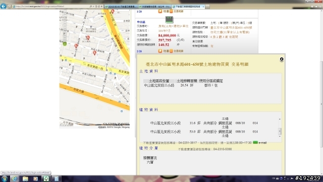Go back with the browser back arrow
Screen dimensions: 323x182
click(x=4, y=7)
